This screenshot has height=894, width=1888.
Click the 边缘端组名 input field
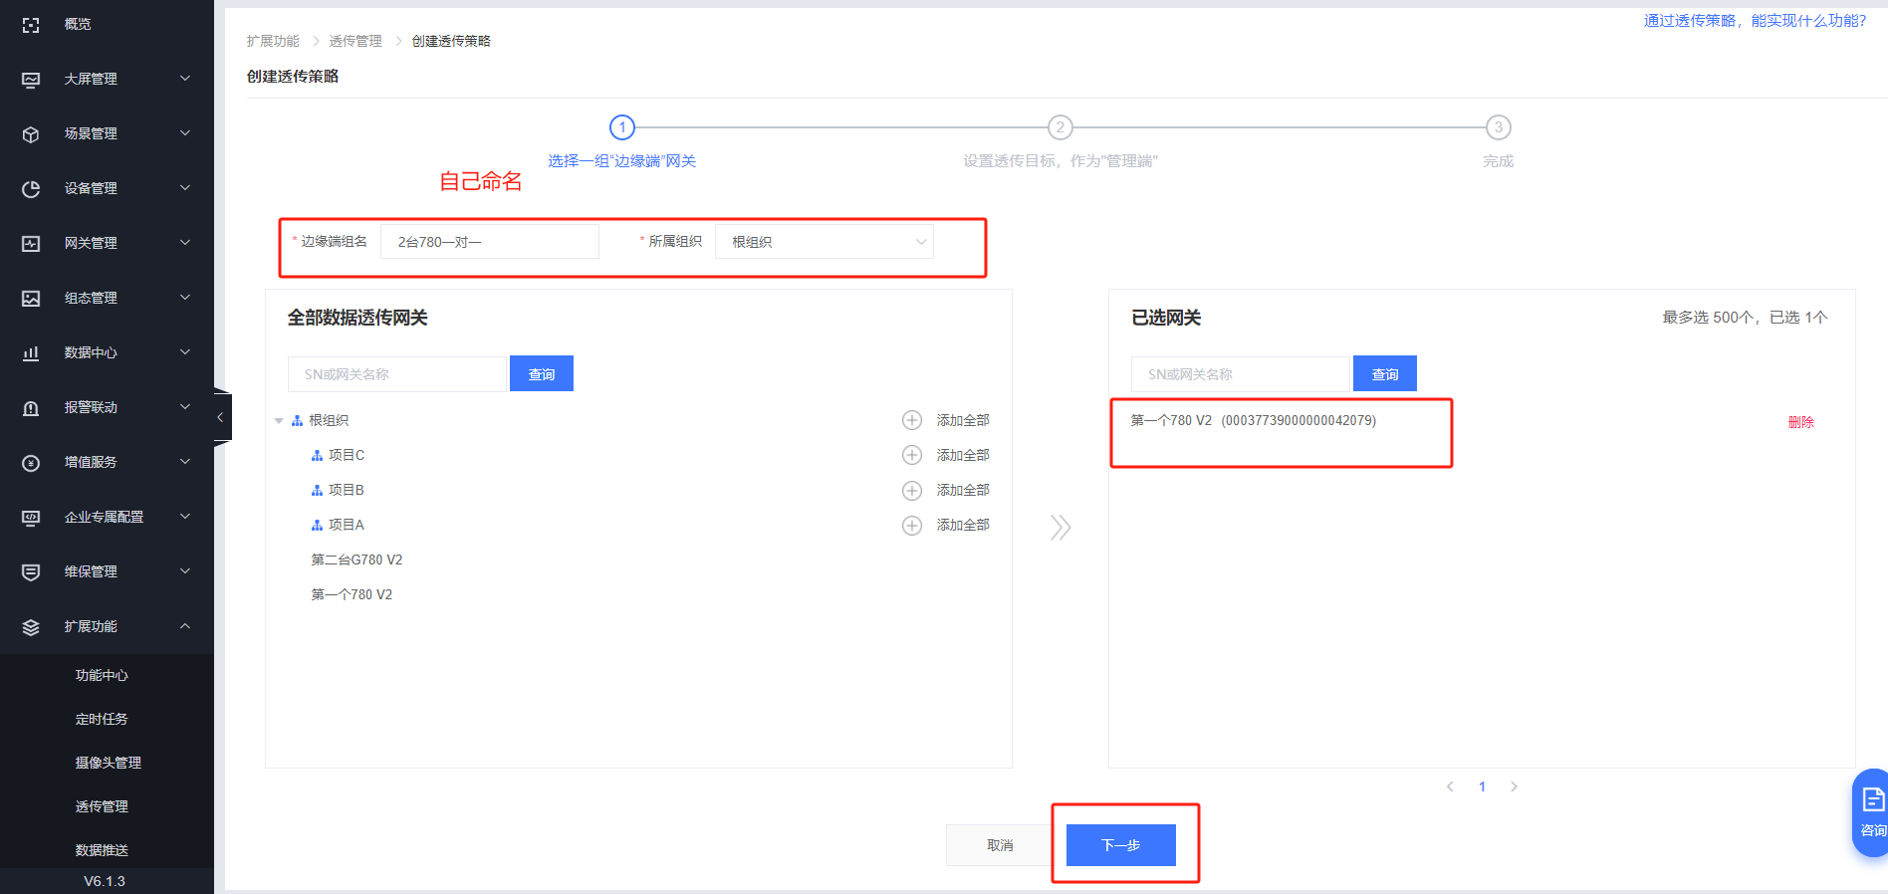tap(489, 242)
